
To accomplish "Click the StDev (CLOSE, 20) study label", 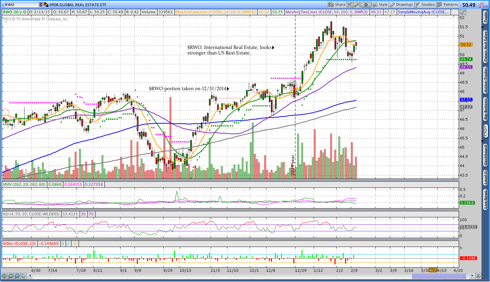I will (x=19, y=244).
